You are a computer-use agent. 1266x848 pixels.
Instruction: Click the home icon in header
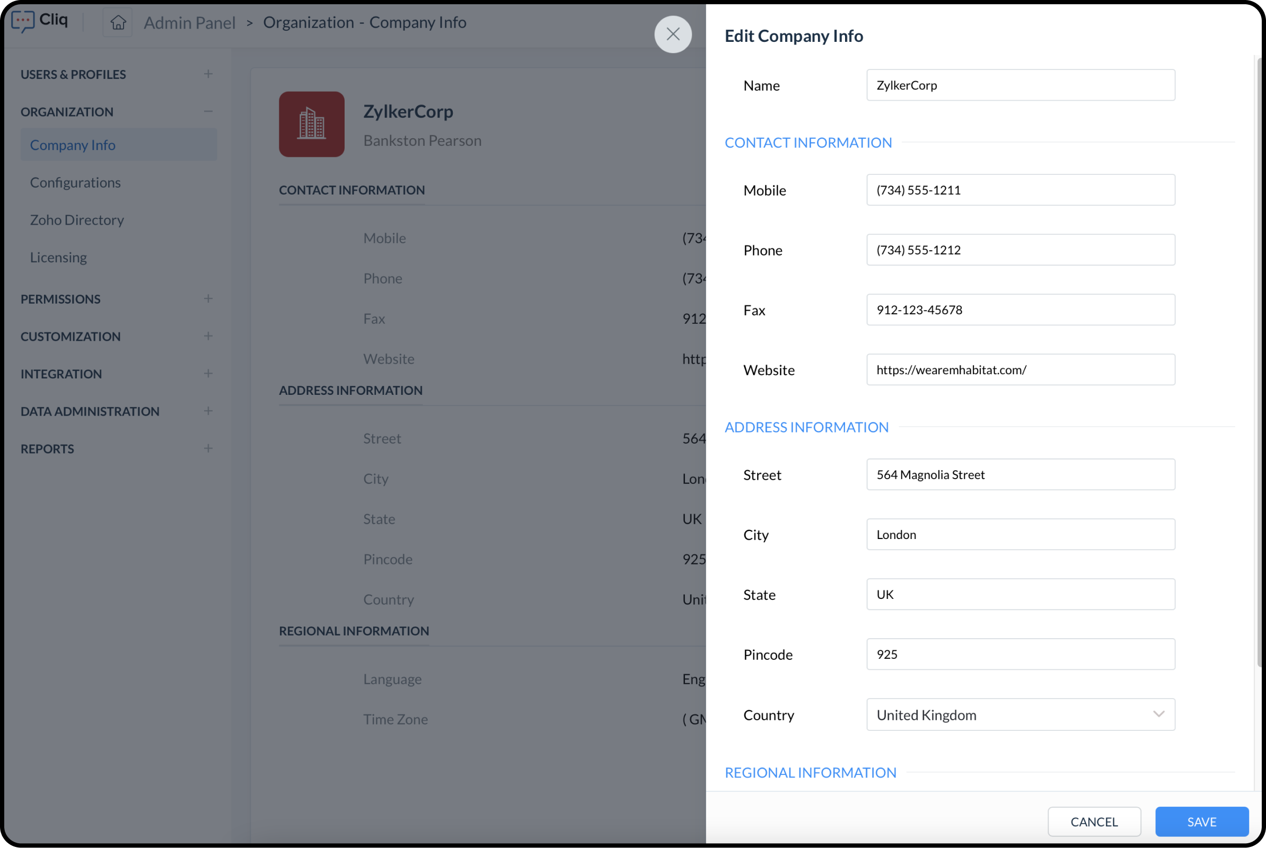(118, 23)
